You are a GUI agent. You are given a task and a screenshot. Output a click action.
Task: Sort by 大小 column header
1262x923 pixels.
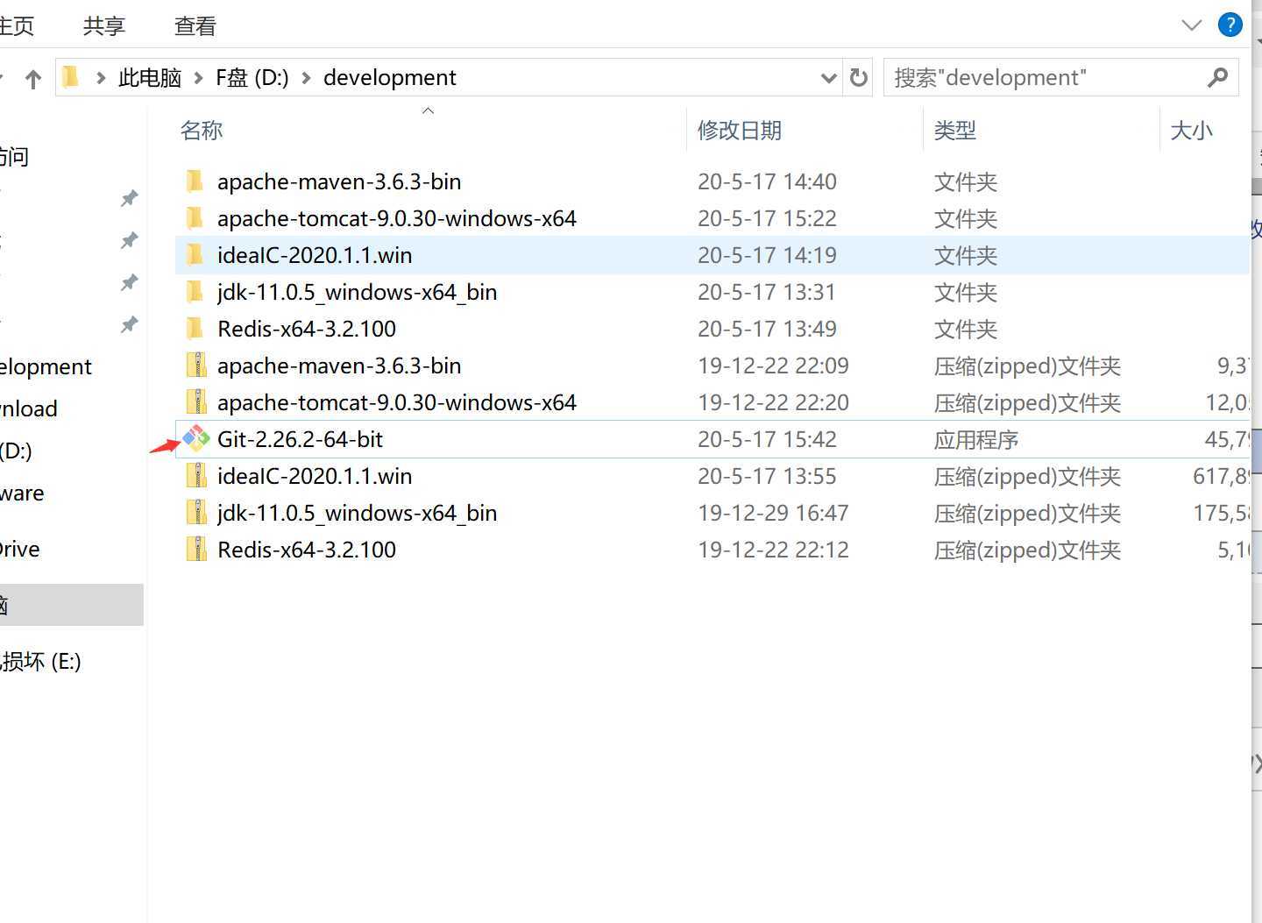point(1191,131)
